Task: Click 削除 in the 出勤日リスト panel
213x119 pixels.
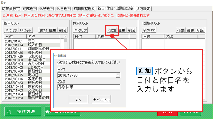Action: click(x=200, y=30)
